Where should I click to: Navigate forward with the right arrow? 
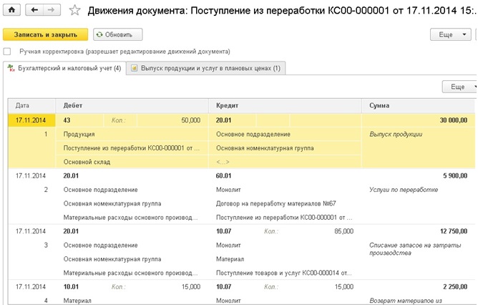[52, 10]
